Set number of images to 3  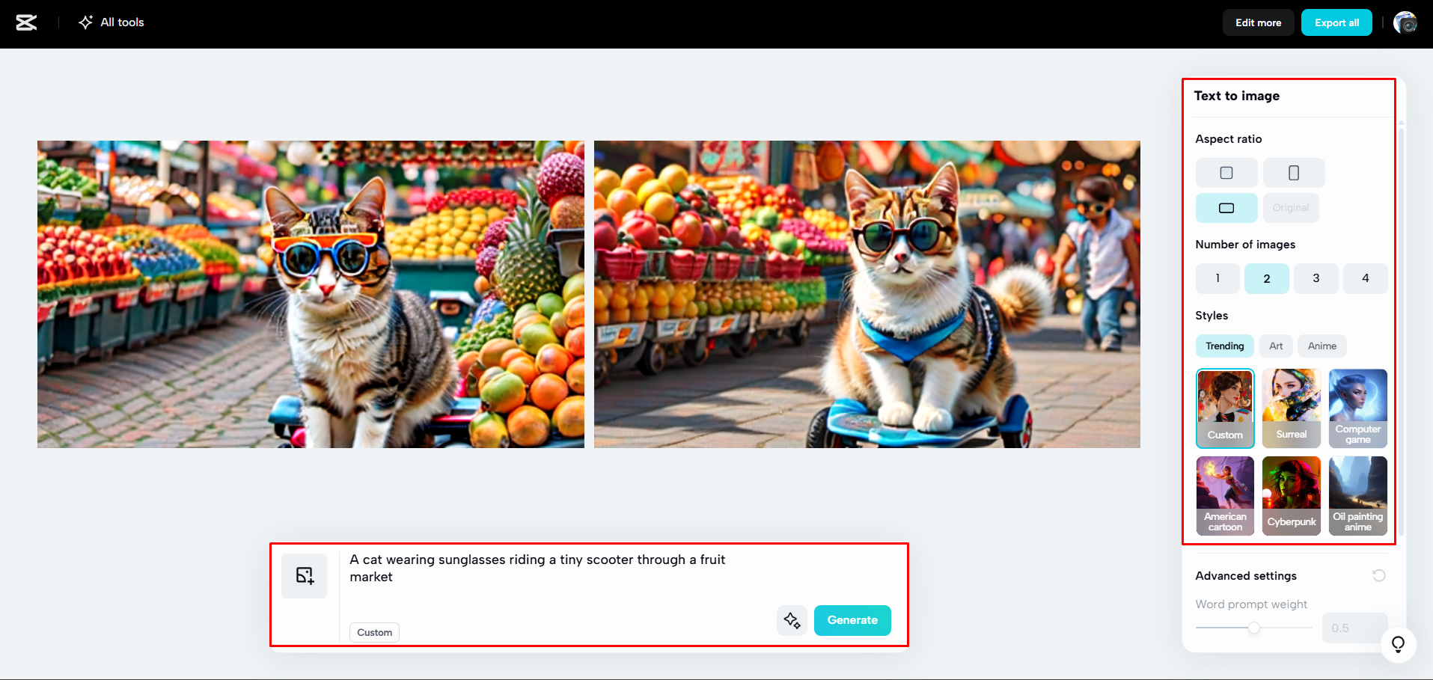[x=1316, y=278]
